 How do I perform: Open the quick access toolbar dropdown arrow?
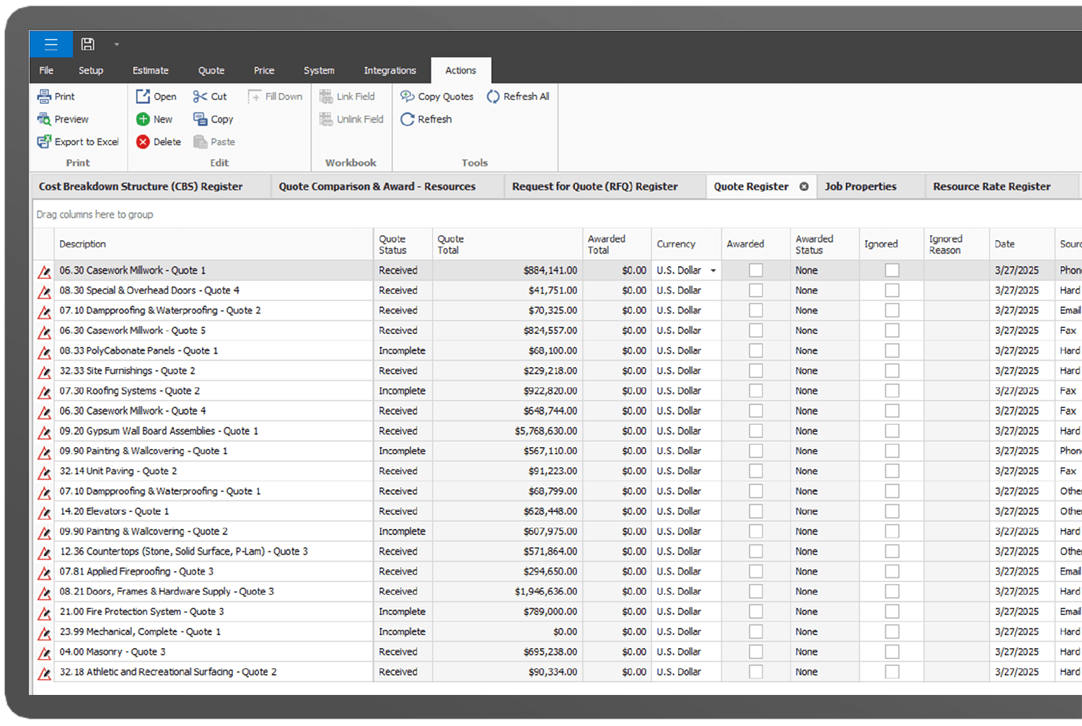coord(116,45)
